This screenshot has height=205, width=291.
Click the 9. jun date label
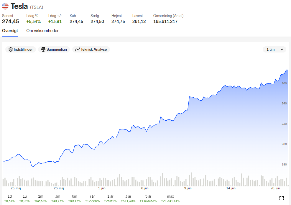[x=188, y=188]
